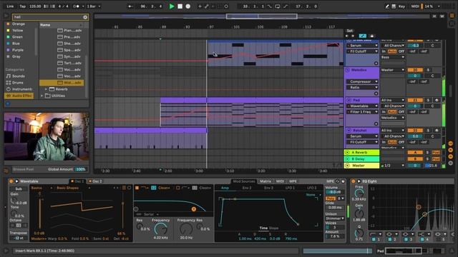This screenshot has width=458, height=257.
Task: Select the highlighted Wid....adv preset
Action: coord(62,83)
